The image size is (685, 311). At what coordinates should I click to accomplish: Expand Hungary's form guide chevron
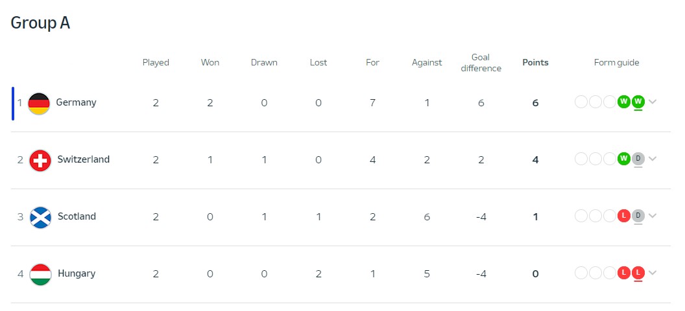point(653,273)
